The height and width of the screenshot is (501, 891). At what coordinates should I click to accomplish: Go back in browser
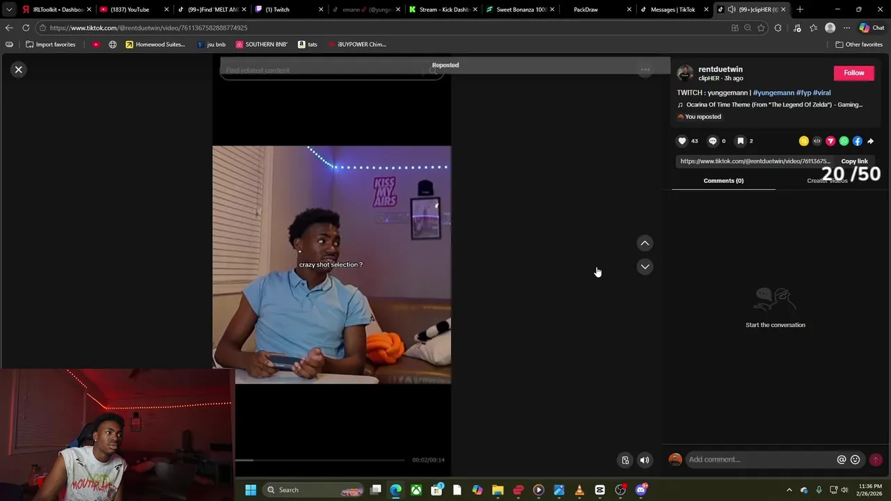[x=8, y=28]
